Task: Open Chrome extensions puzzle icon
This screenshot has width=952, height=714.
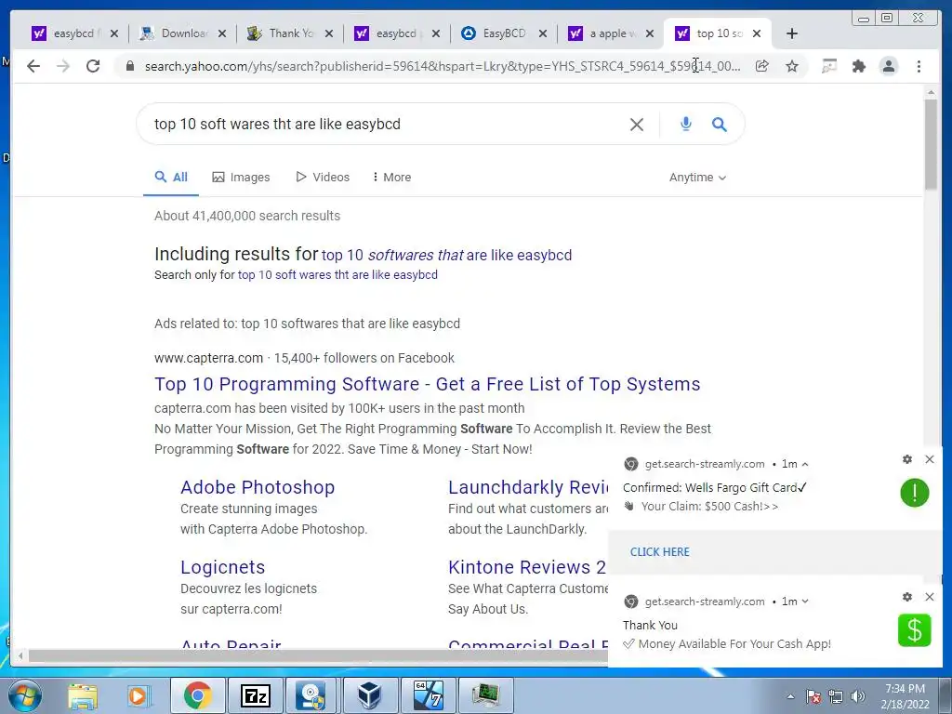Action: (x=858, y=66)
